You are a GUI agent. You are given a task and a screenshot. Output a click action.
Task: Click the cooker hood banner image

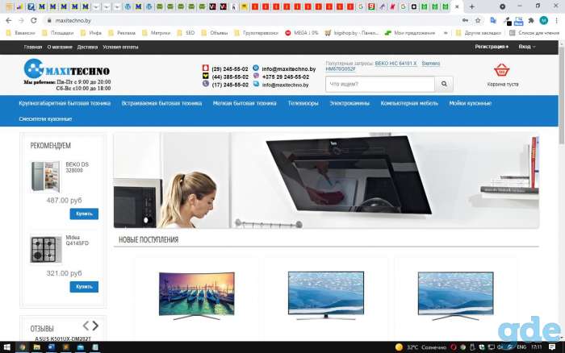(x=326, y=181)
